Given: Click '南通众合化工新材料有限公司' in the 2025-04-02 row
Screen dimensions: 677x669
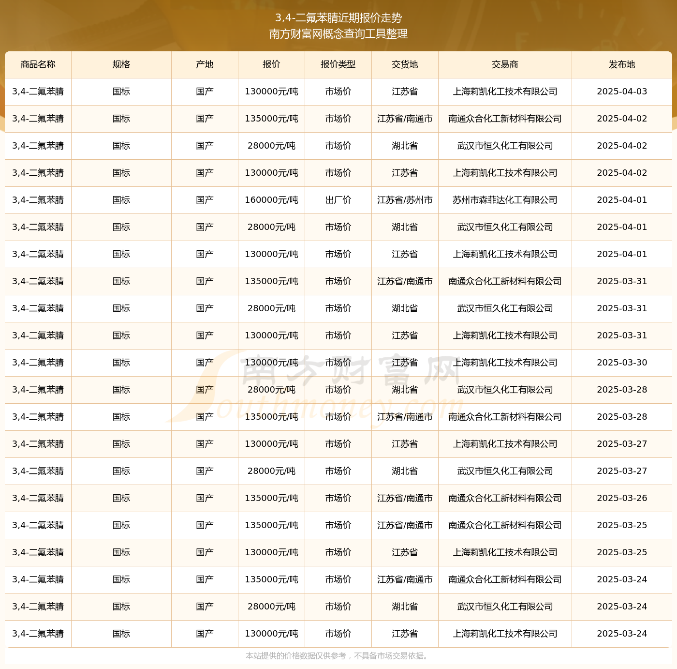Looking at the screenshot, I should click(x=505, y=119).
